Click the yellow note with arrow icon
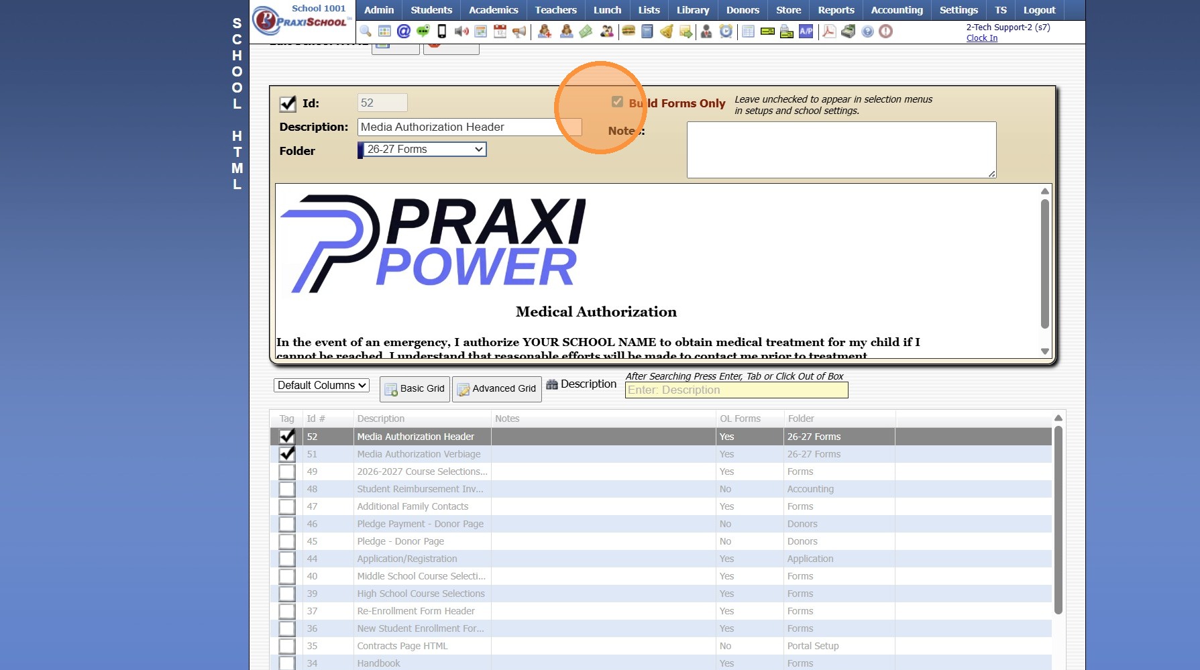The width and height of the screenshot is (1200, 670). [x=686, y=32]
